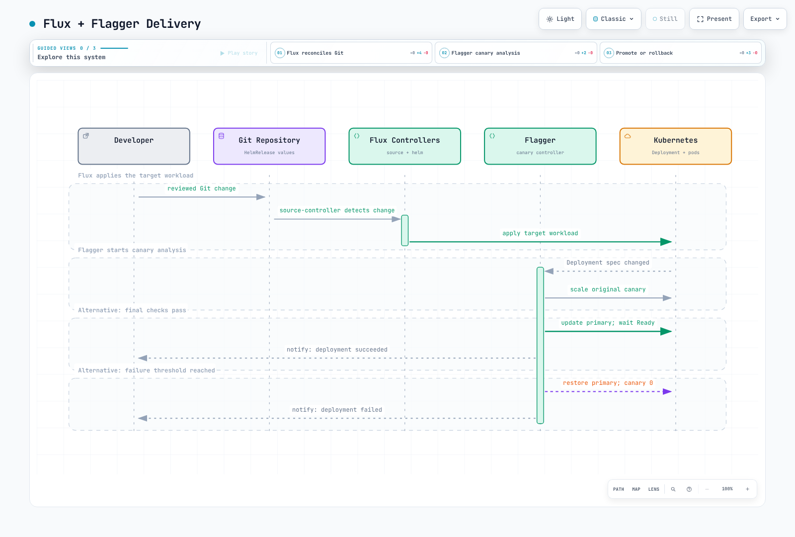Select the Developer participant box

(134, 146)
